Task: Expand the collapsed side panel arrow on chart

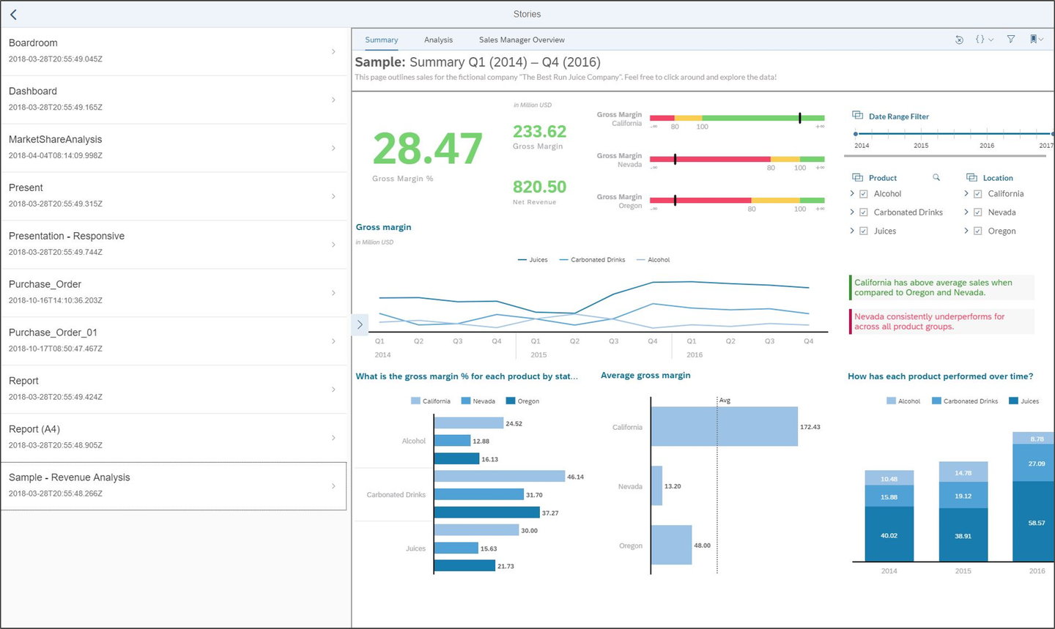Action: click(360, 324)
